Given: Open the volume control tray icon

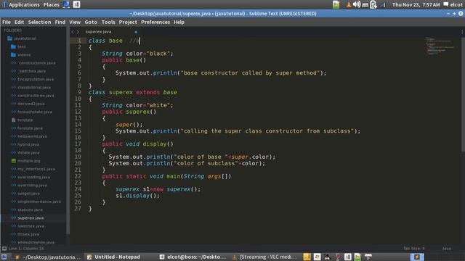Looking at the screenshot, I should point(357,4).
